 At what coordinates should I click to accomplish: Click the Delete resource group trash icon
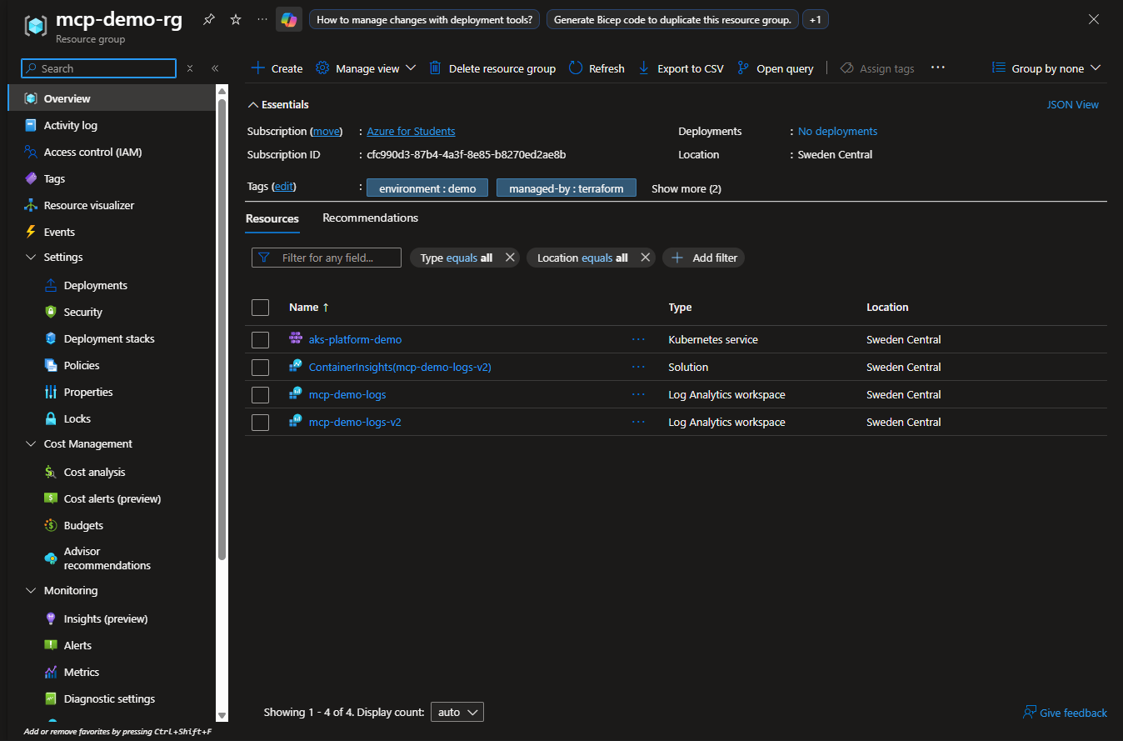[x=435, y=68]
